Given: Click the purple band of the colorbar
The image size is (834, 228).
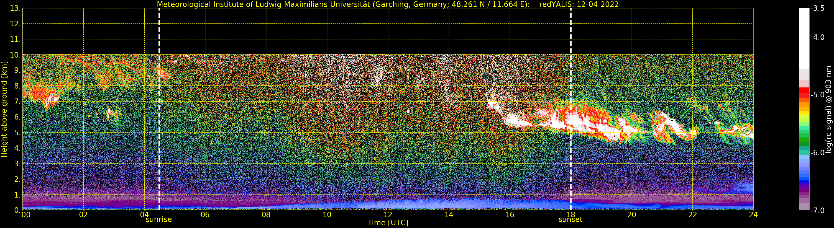Looking at the screenshot, I should (x=804, y=189).
